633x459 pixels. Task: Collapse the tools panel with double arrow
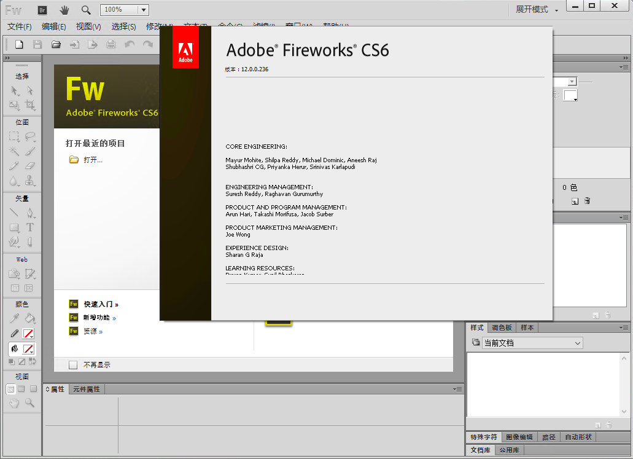[7, 58]
